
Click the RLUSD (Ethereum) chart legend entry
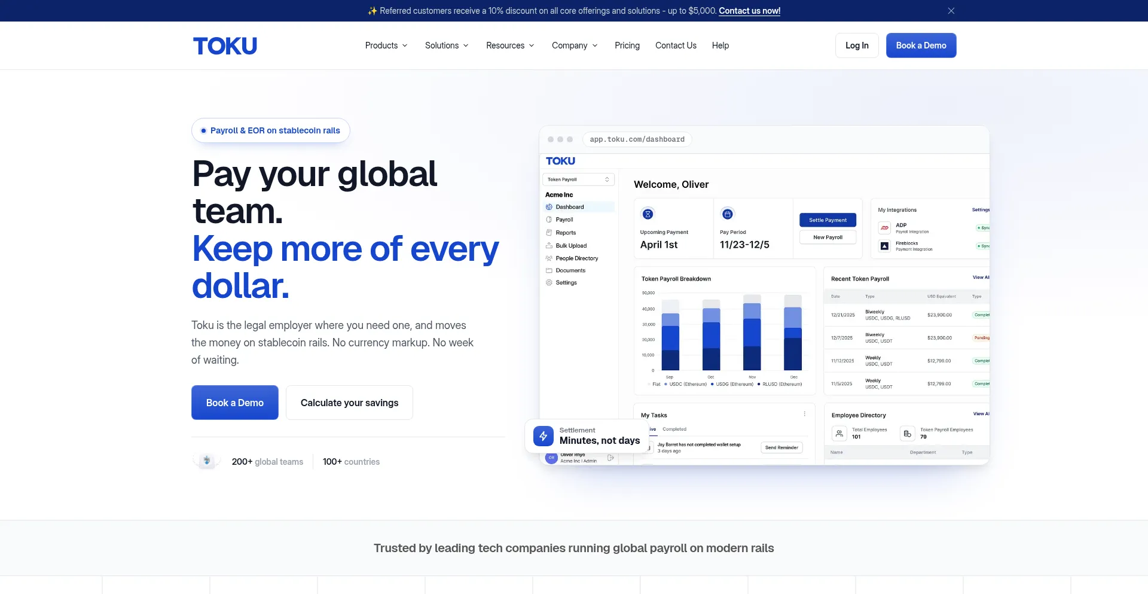780,385
